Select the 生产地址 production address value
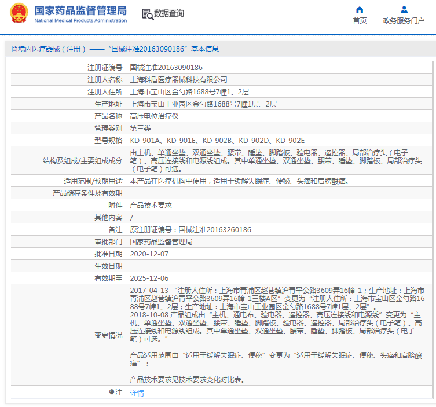 pyautogui.click(x=203, y=104)
